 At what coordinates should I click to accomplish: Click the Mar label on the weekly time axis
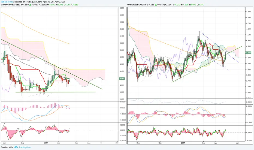[58, 143]
